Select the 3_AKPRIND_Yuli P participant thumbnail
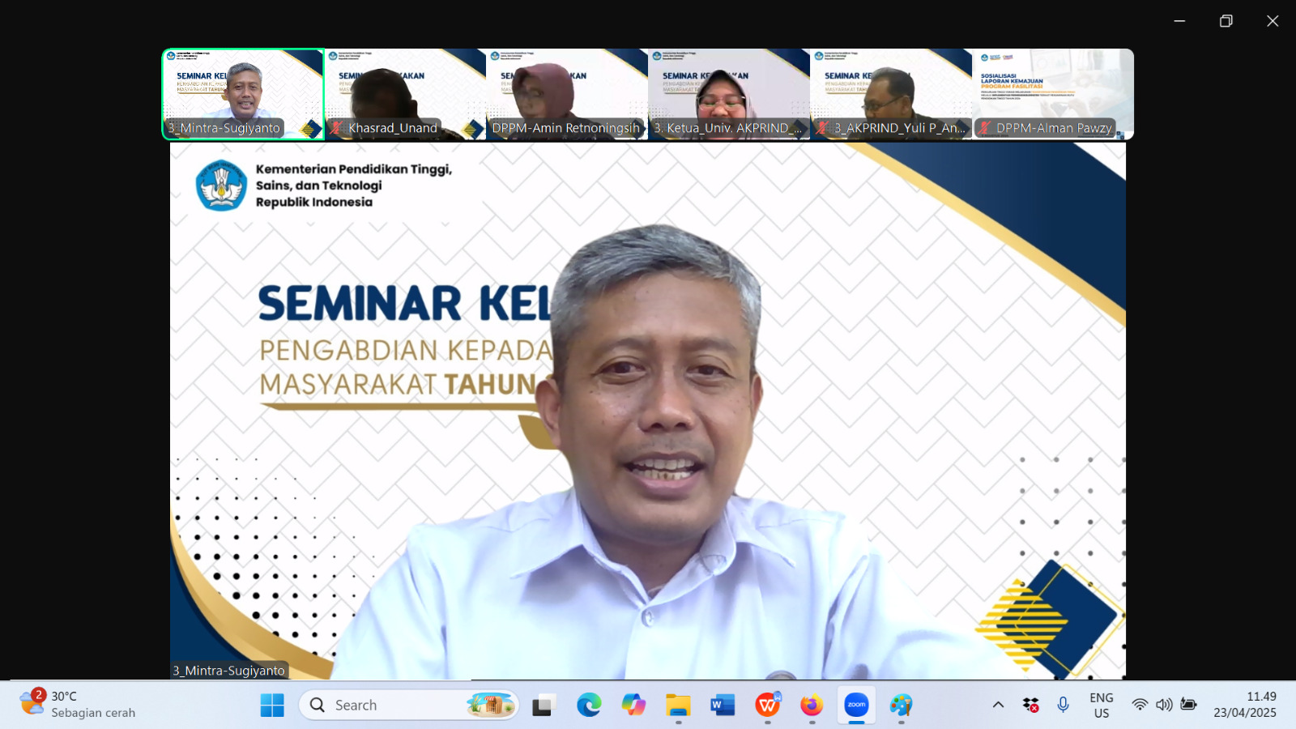 click(891, 94)
